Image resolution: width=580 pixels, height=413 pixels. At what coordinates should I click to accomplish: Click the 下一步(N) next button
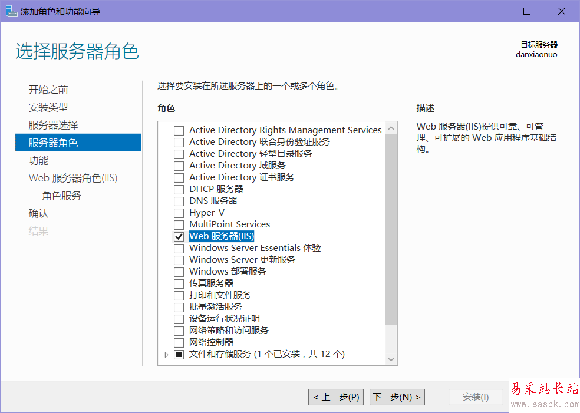point(397,397)
